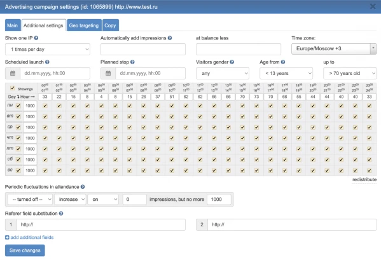Open the Age from dropdown

coord(286,73)
